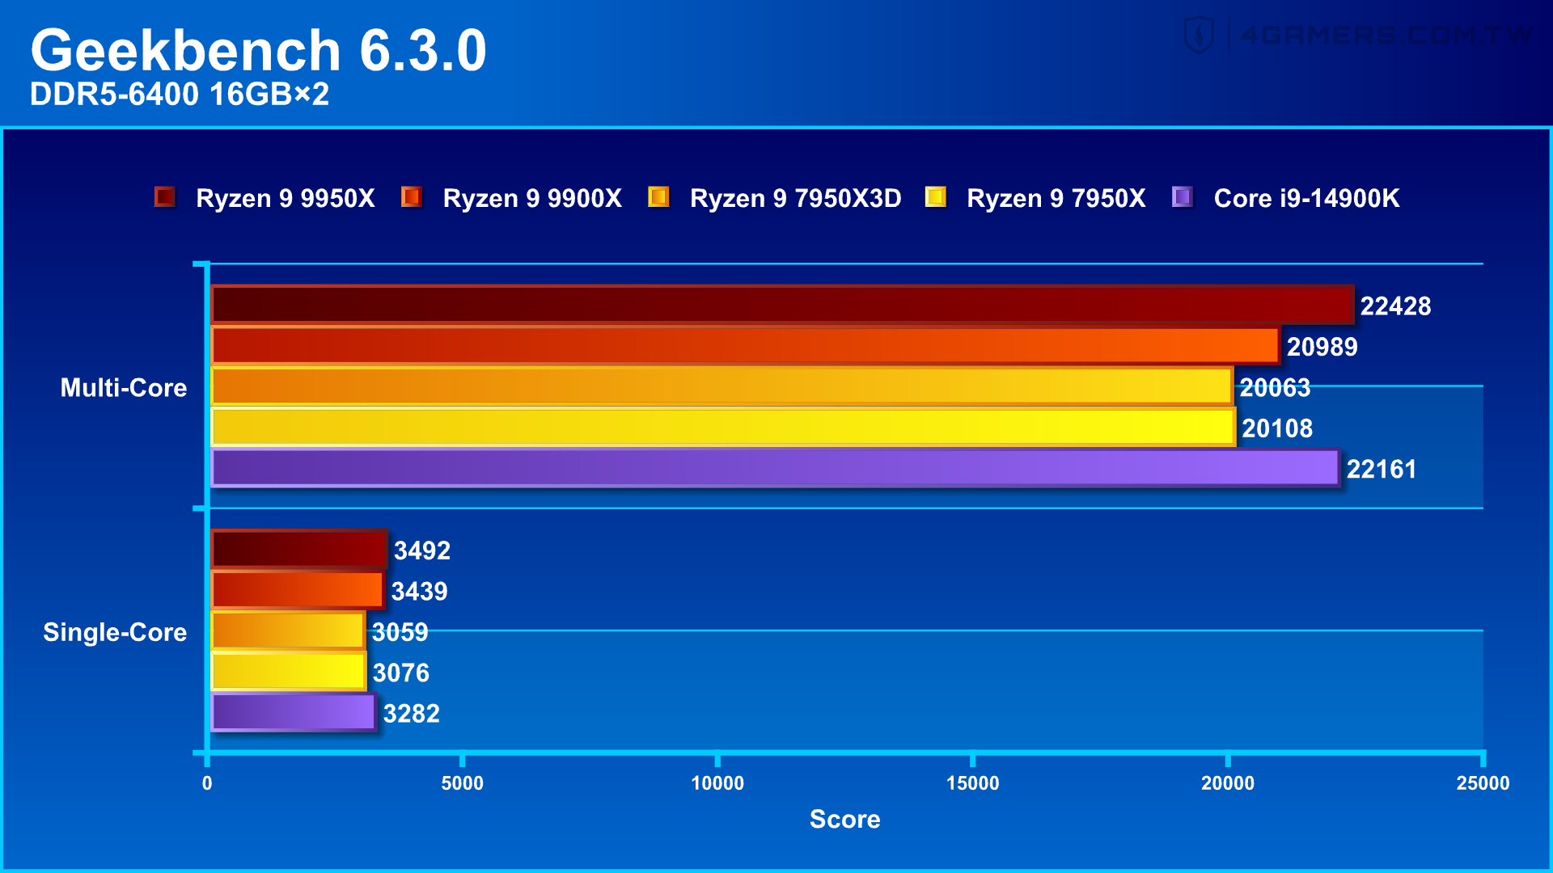Click the 22428 value label
Screen dimensions: 1553x873
click(1395, 306)
